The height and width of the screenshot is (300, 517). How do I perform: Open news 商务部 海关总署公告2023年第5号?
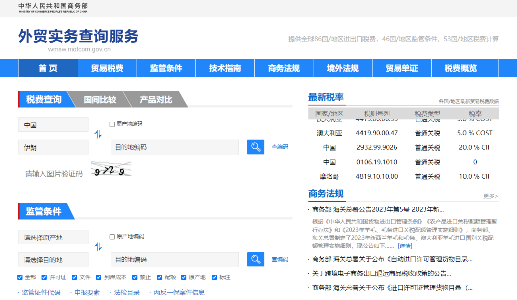click(x=378, y=209)
